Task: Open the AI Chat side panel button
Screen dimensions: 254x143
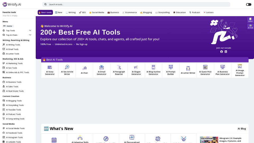Action: (251, 26)
